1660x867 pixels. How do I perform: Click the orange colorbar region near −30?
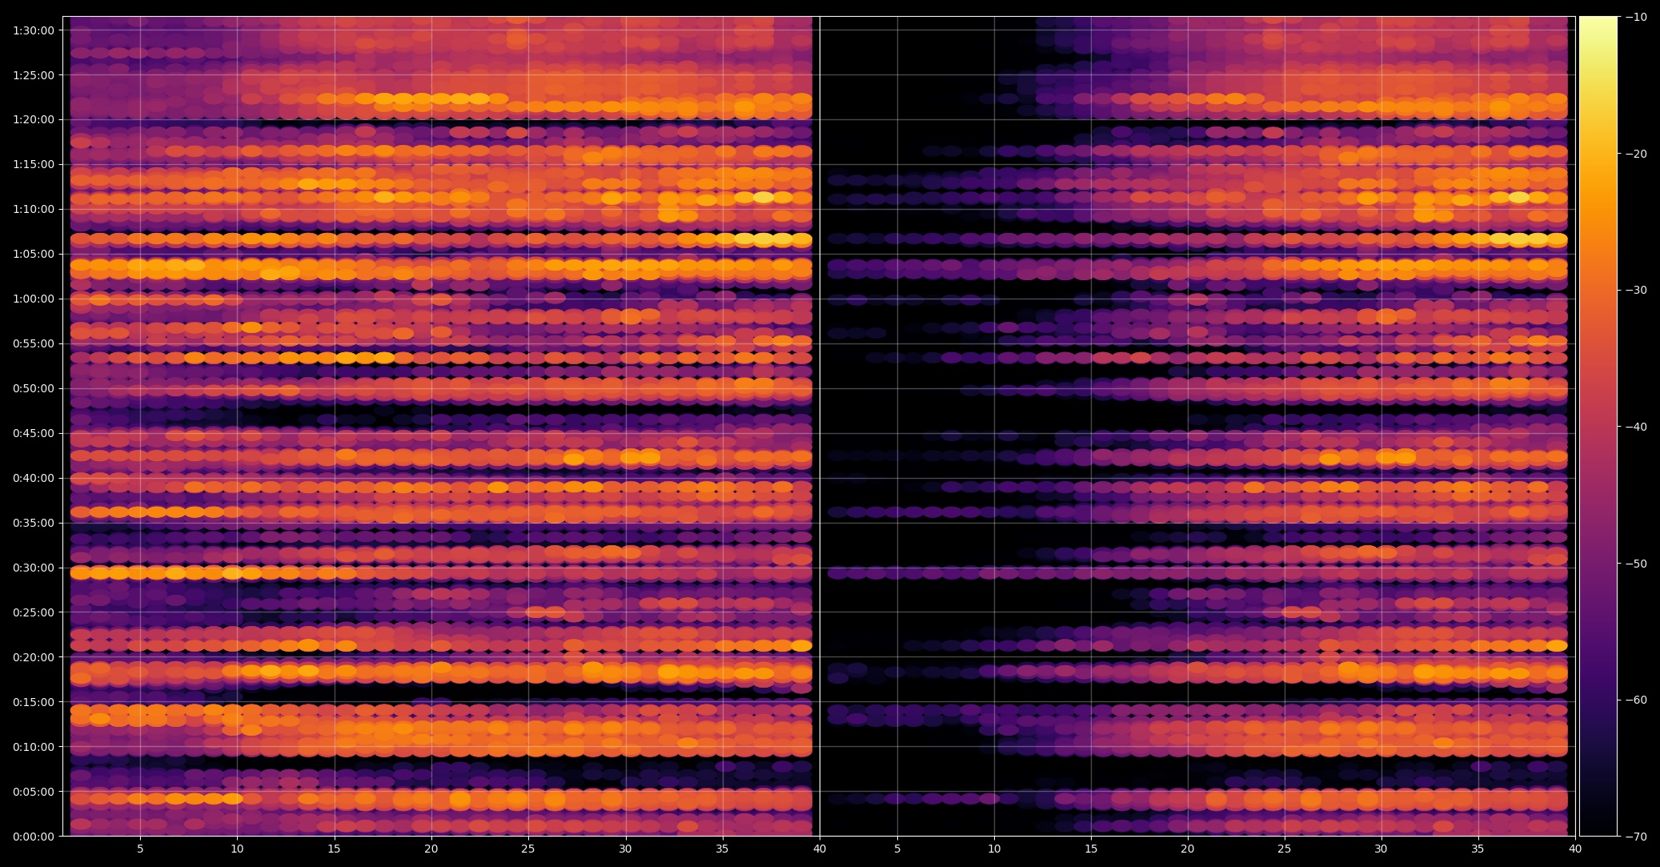(x=1598, y=290)
